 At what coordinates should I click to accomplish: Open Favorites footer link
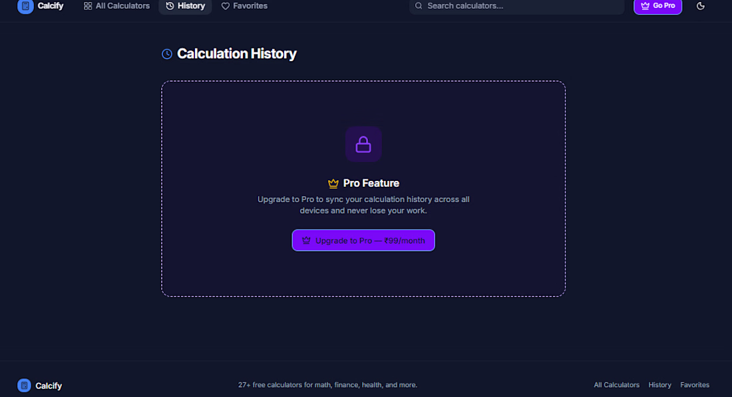(695, 385)
